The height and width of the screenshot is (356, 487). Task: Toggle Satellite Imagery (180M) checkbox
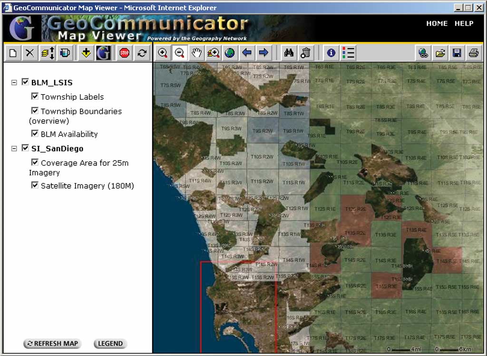tap(35, 185)
